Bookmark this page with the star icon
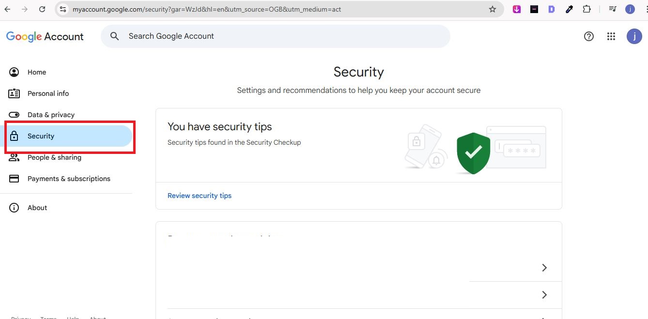The width and height of the screenshot is (648, 319). tap(492, 9)
